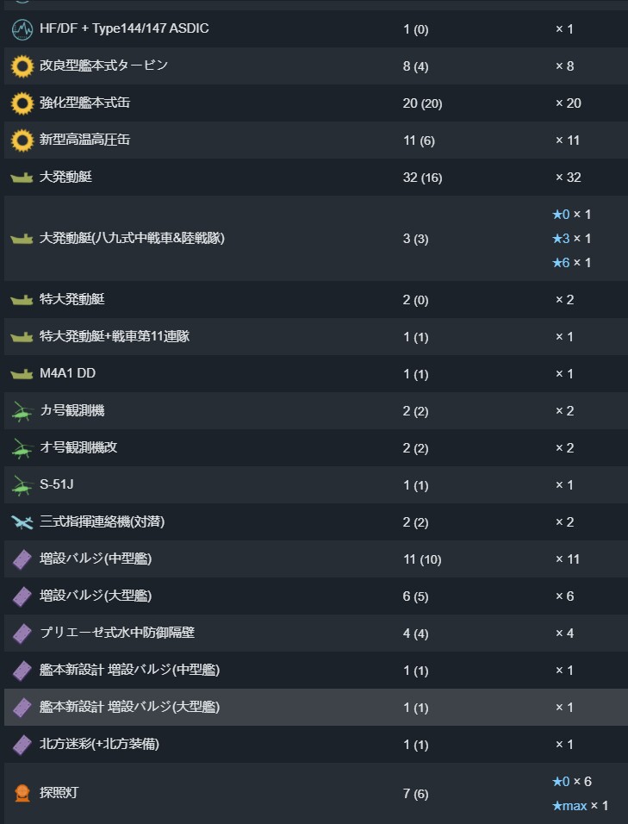Click the aircraft icon for 三式指揮連絡機(対潜)
The width and height of the screenshot is (628, 824).
22,522
